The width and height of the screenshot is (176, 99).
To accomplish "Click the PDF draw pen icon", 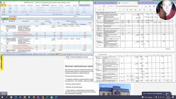I will tap(144, 10).
